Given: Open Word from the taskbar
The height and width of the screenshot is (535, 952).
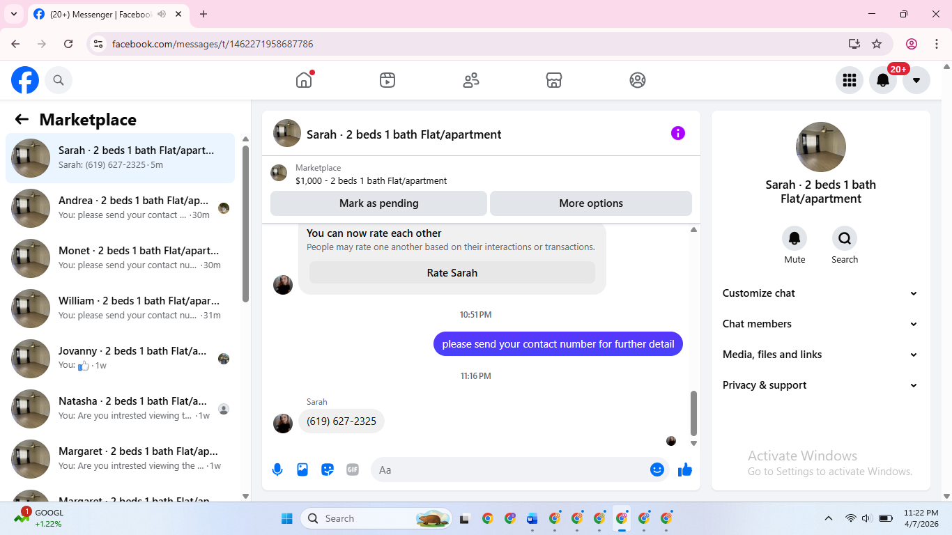Looking at the screenshot, I should (x=532, y=518).
